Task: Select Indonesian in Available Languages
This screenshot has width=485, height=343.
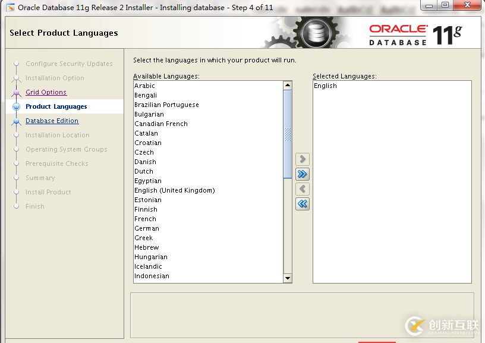Action: point(208,276)
